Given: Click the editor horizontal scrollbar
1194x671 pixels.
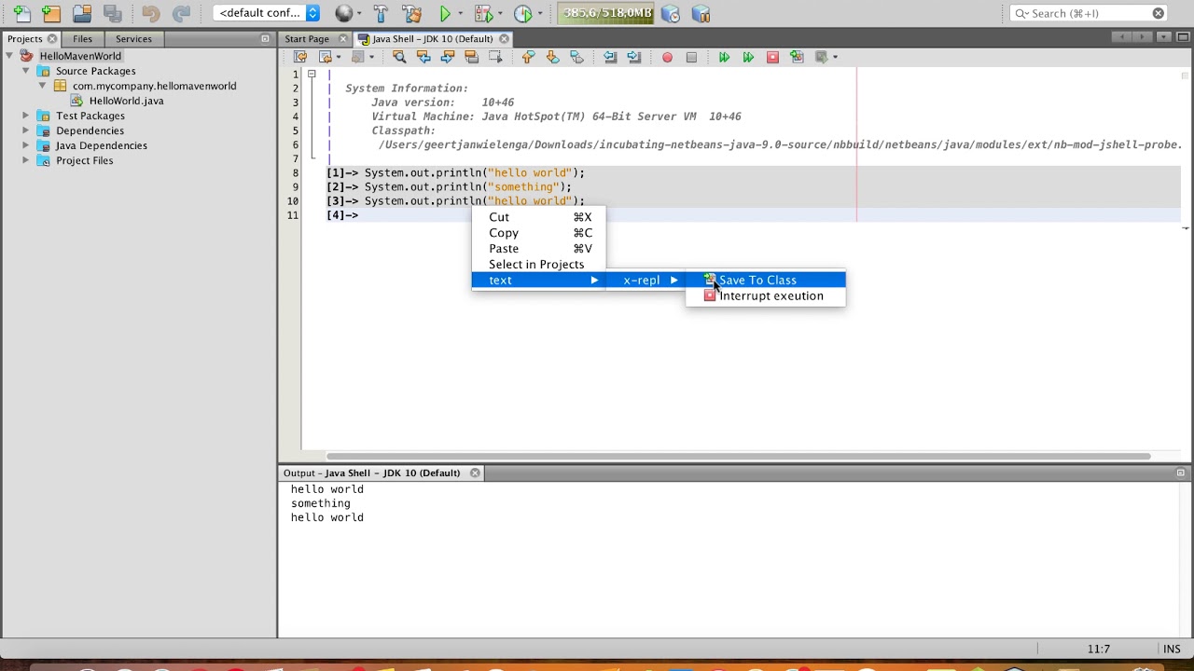Looking at the screenshot, I should pos(737,456).
